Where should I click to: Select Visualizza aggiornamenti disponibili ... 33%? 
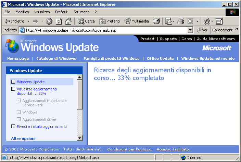(37, 91)
